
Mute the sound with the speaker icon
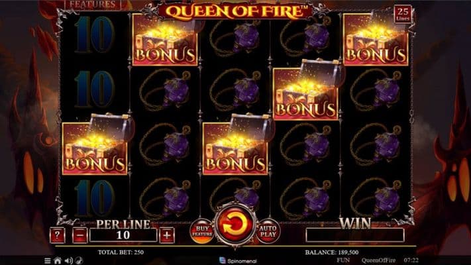(68, 260)
